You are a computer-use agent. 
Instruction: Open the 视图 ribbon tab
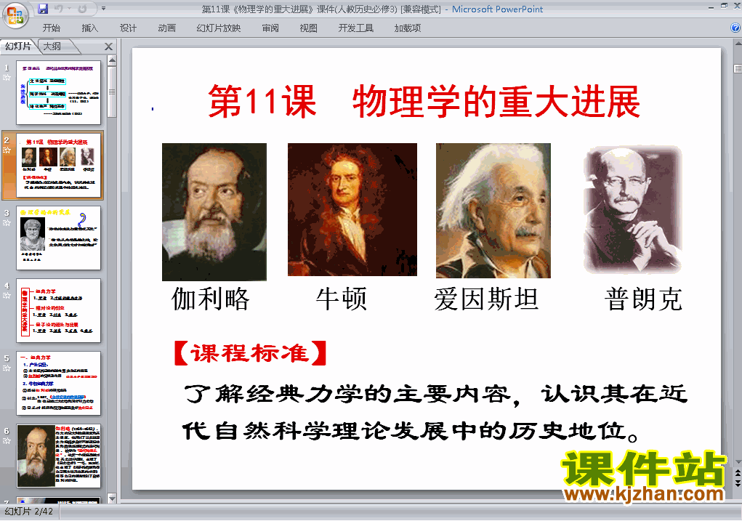pos(308,28)
